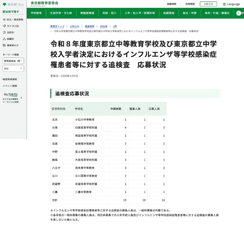Click the 採用情報 header button
244x229 pixels.
pyautogui.click(x=190, y=4)
